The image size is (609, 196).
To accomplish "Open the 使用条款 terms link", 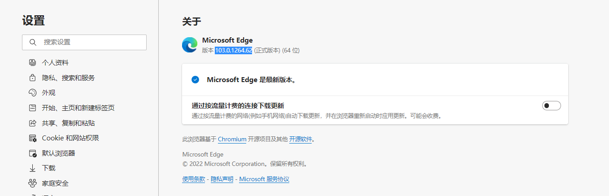I will 194,179.
